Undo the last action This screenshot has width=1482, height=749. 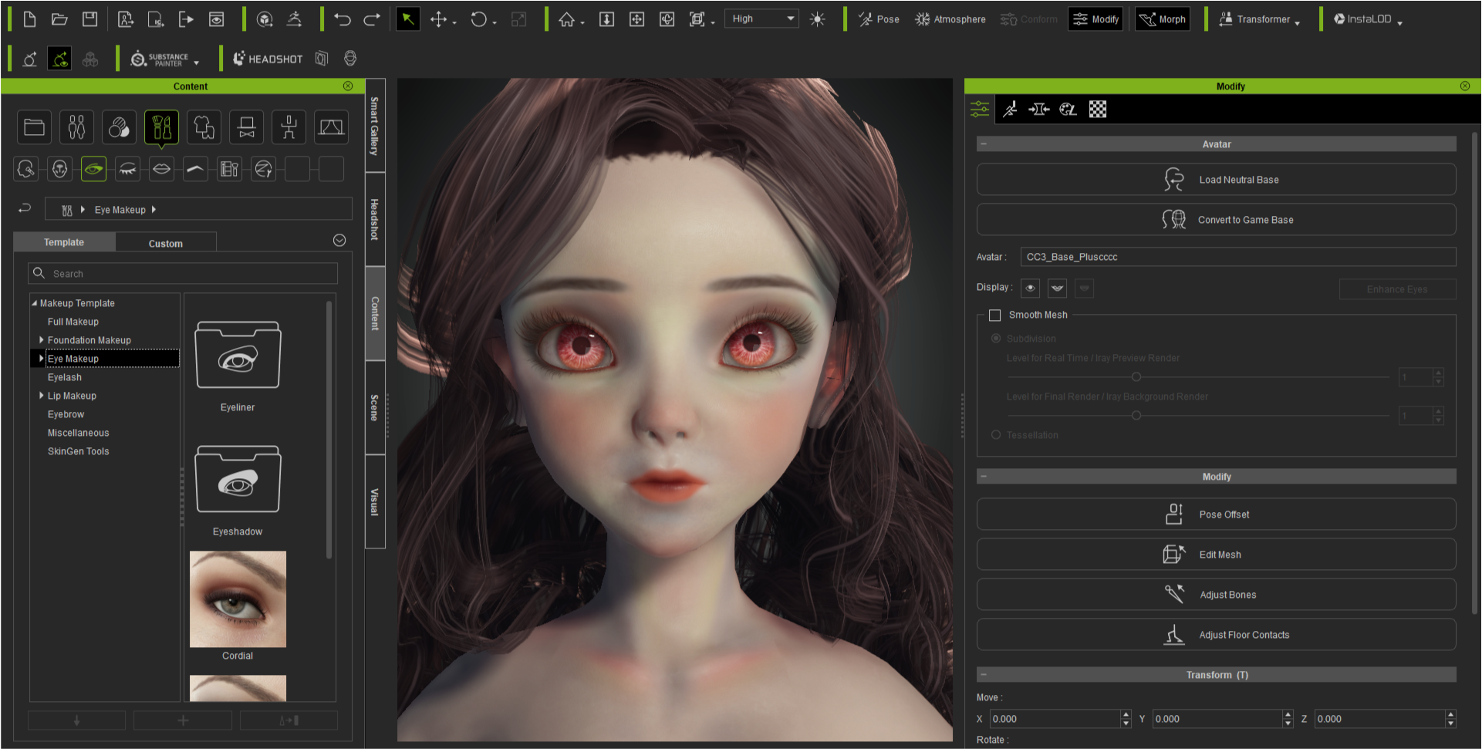(343, 19)
